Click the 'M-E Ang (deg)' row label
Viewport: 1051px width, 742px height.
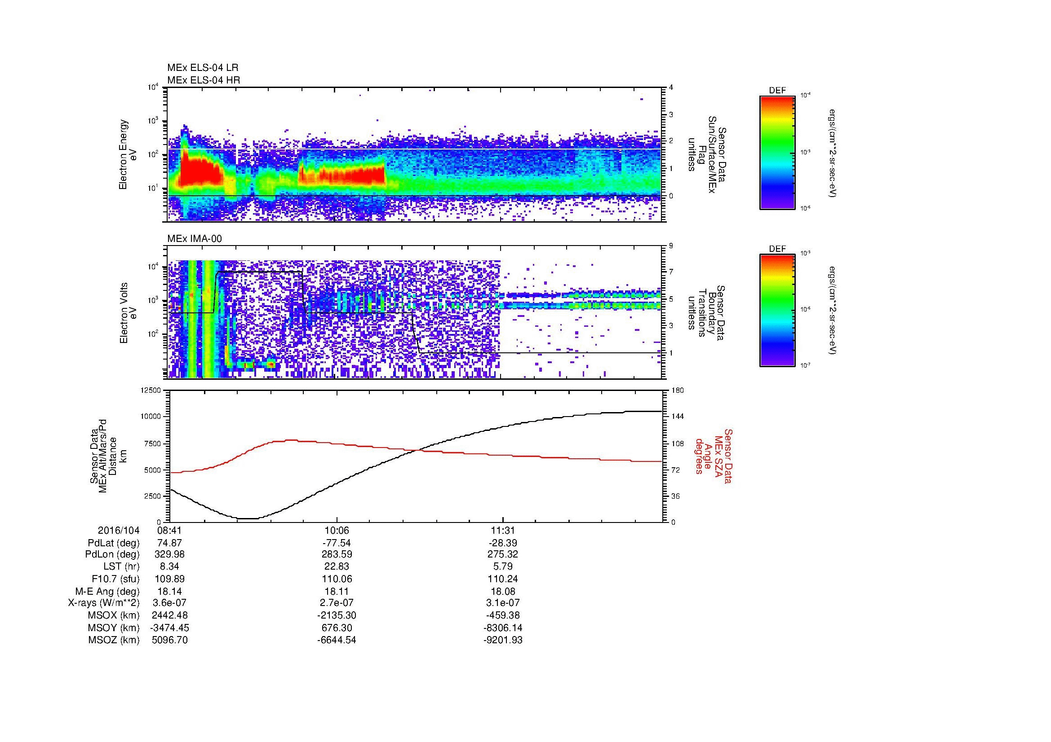pyautogui.click(x=107, y=592)
